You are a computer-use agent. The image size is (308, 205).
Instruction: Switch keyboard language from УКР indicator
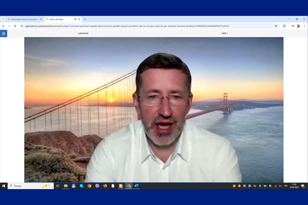pos(285,186)
